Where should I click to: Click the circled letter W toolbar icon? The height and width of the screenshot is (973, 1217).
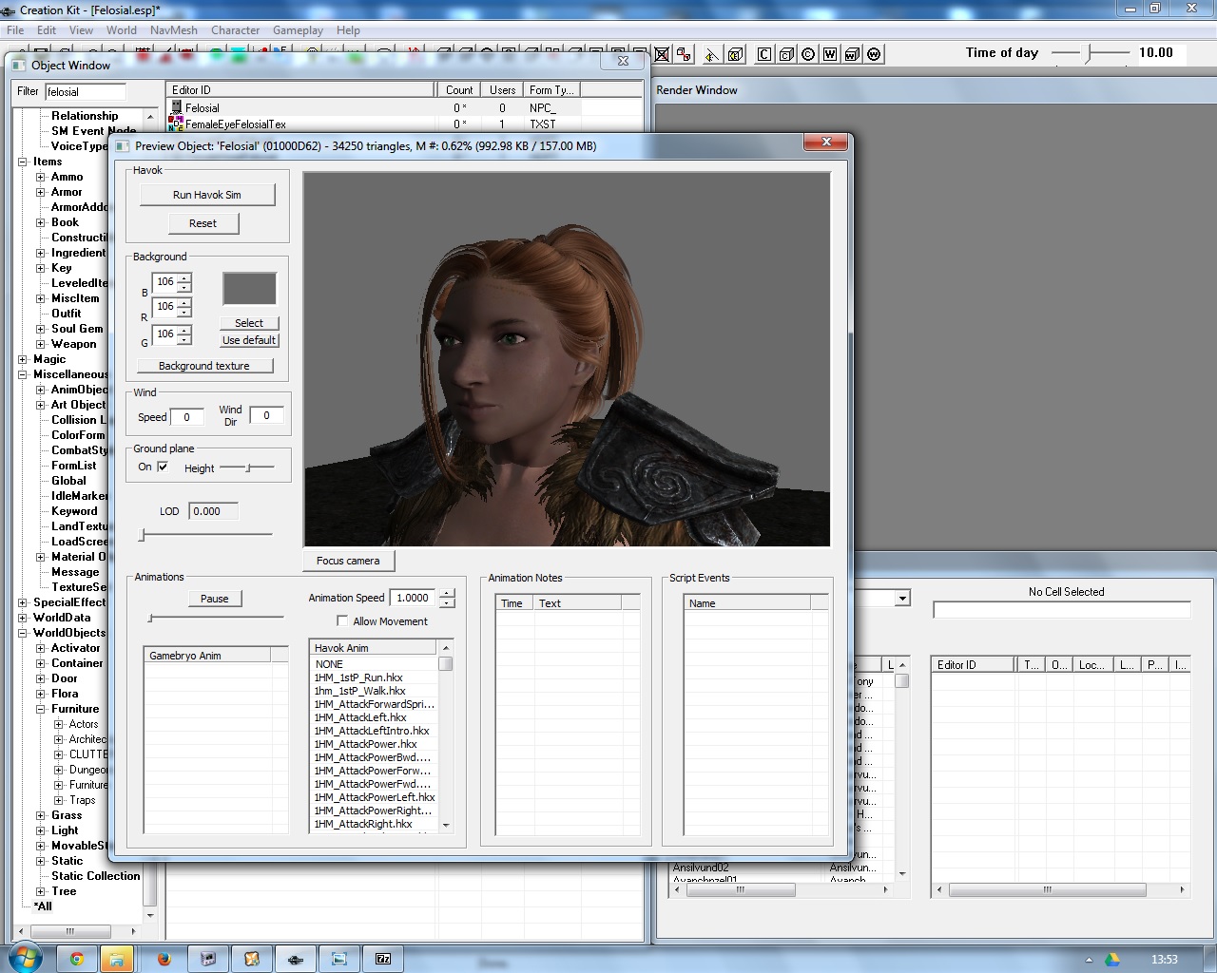(x=874, y=54)
